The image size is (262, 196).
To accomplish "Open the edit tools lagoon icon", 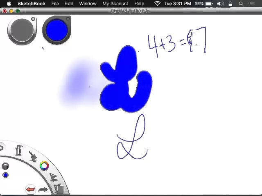I will pyautogui.click(x=53, y=177).
